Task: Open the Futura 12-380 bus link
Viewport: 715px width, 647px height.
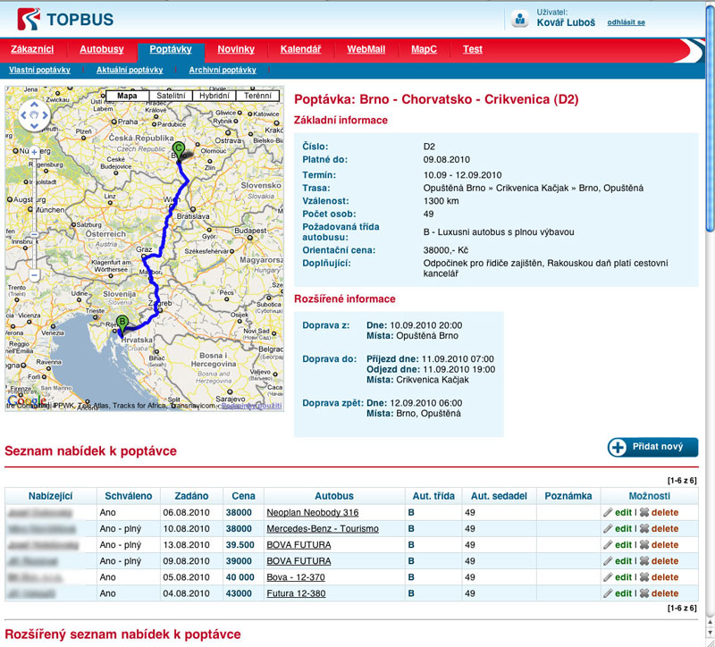Action: (296, 593)
